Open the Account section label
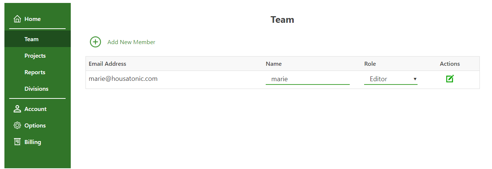This screenshot has height=169, width=492. click(35, 109)
